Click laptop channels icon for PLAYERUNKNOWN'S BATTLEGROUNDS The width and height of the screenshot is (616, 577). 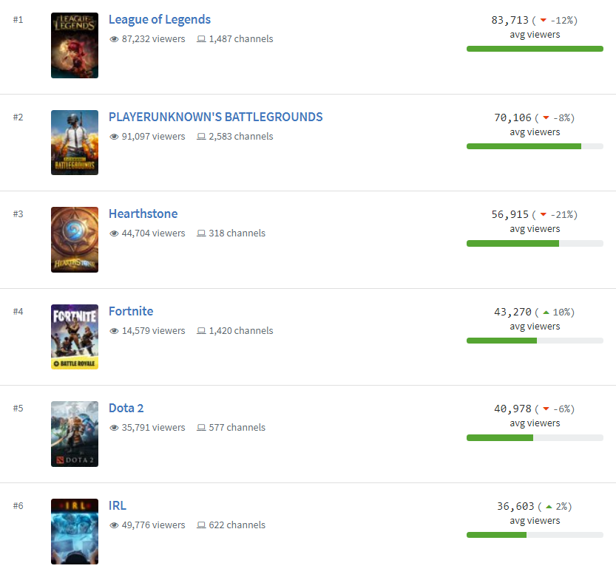(x=201, y=137)
